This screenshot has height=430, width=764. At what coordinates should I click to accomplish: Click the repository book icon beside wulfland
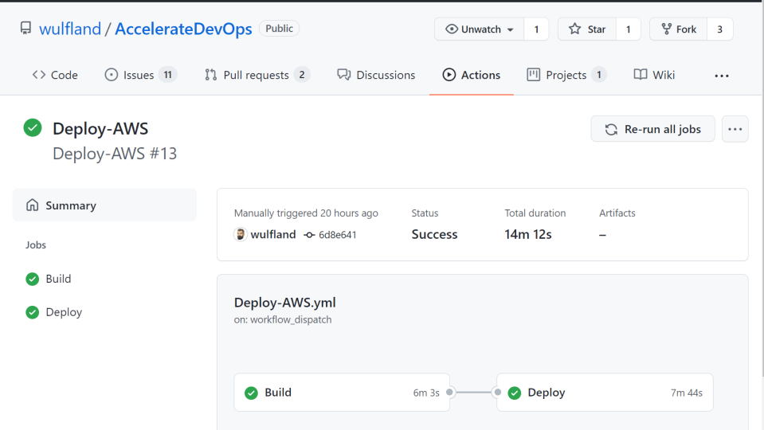coord(26,29)
